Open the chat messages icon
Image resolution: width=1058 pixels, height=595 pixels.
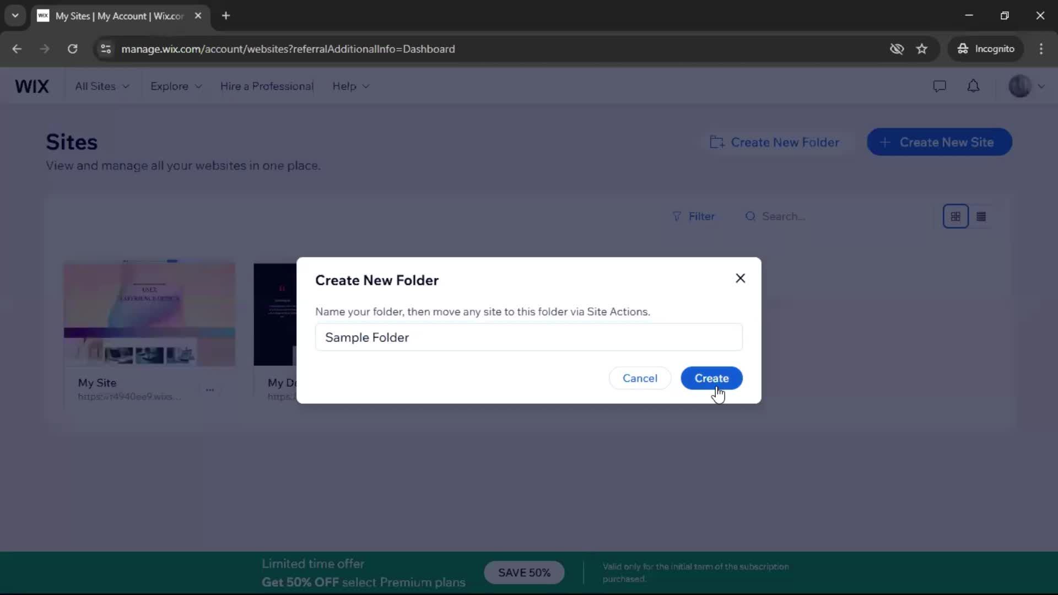[x=940, y=86]
